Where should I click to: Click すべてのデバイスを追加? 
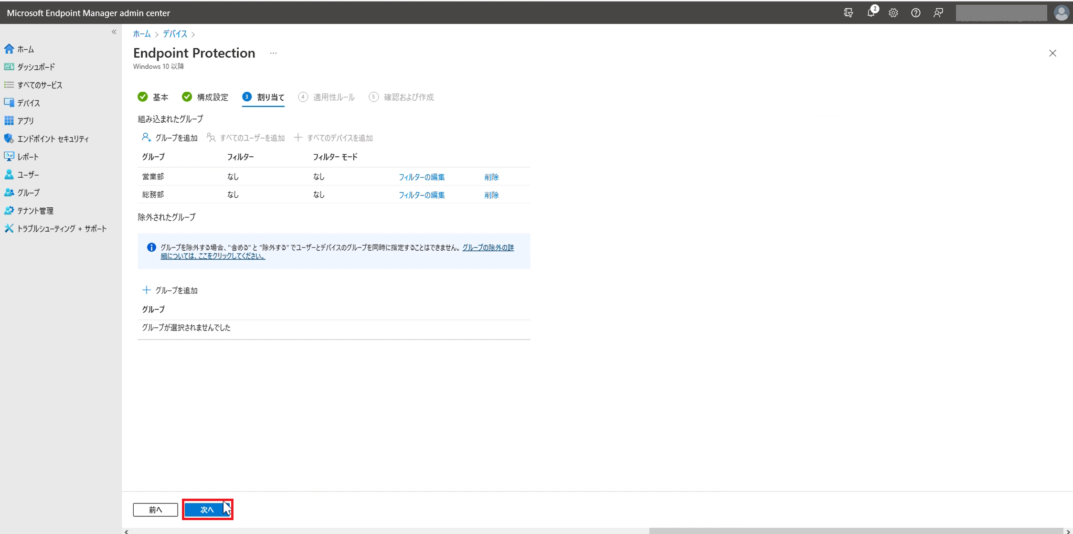(x=333, y=138)
